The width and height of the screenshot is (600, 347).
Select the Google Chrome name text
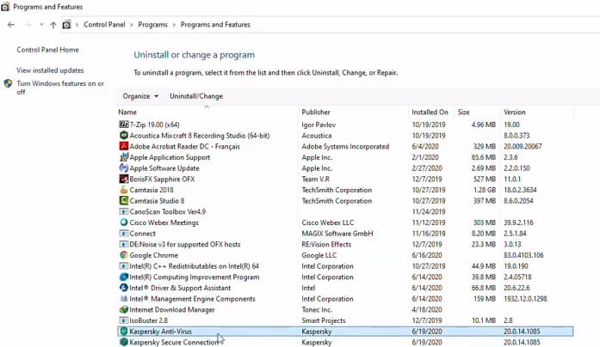pos(153,255)
